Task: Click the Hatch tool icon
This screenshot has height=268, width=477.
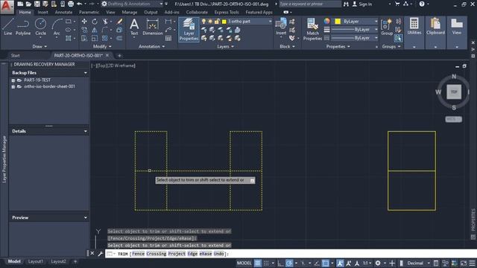Action: tap(69, 38)
